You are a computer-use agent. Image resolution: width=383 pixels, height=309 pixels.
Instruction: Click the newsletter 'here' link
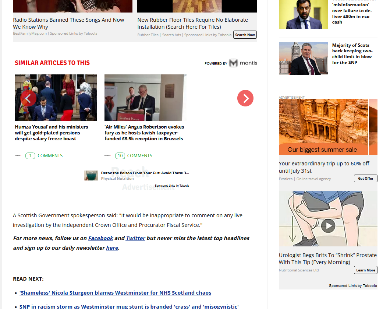click(x=112, y=247)
